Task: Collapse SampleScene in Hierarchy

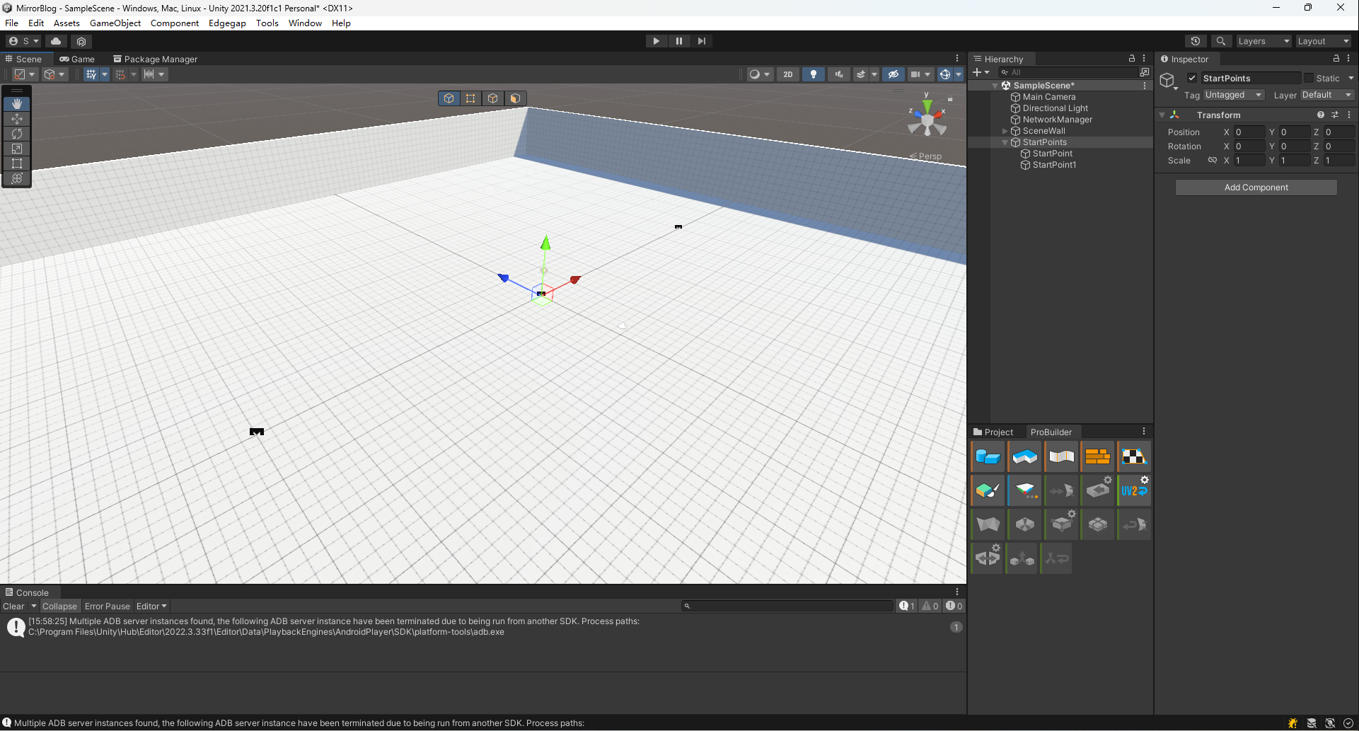Action: (x=995, y=86)
